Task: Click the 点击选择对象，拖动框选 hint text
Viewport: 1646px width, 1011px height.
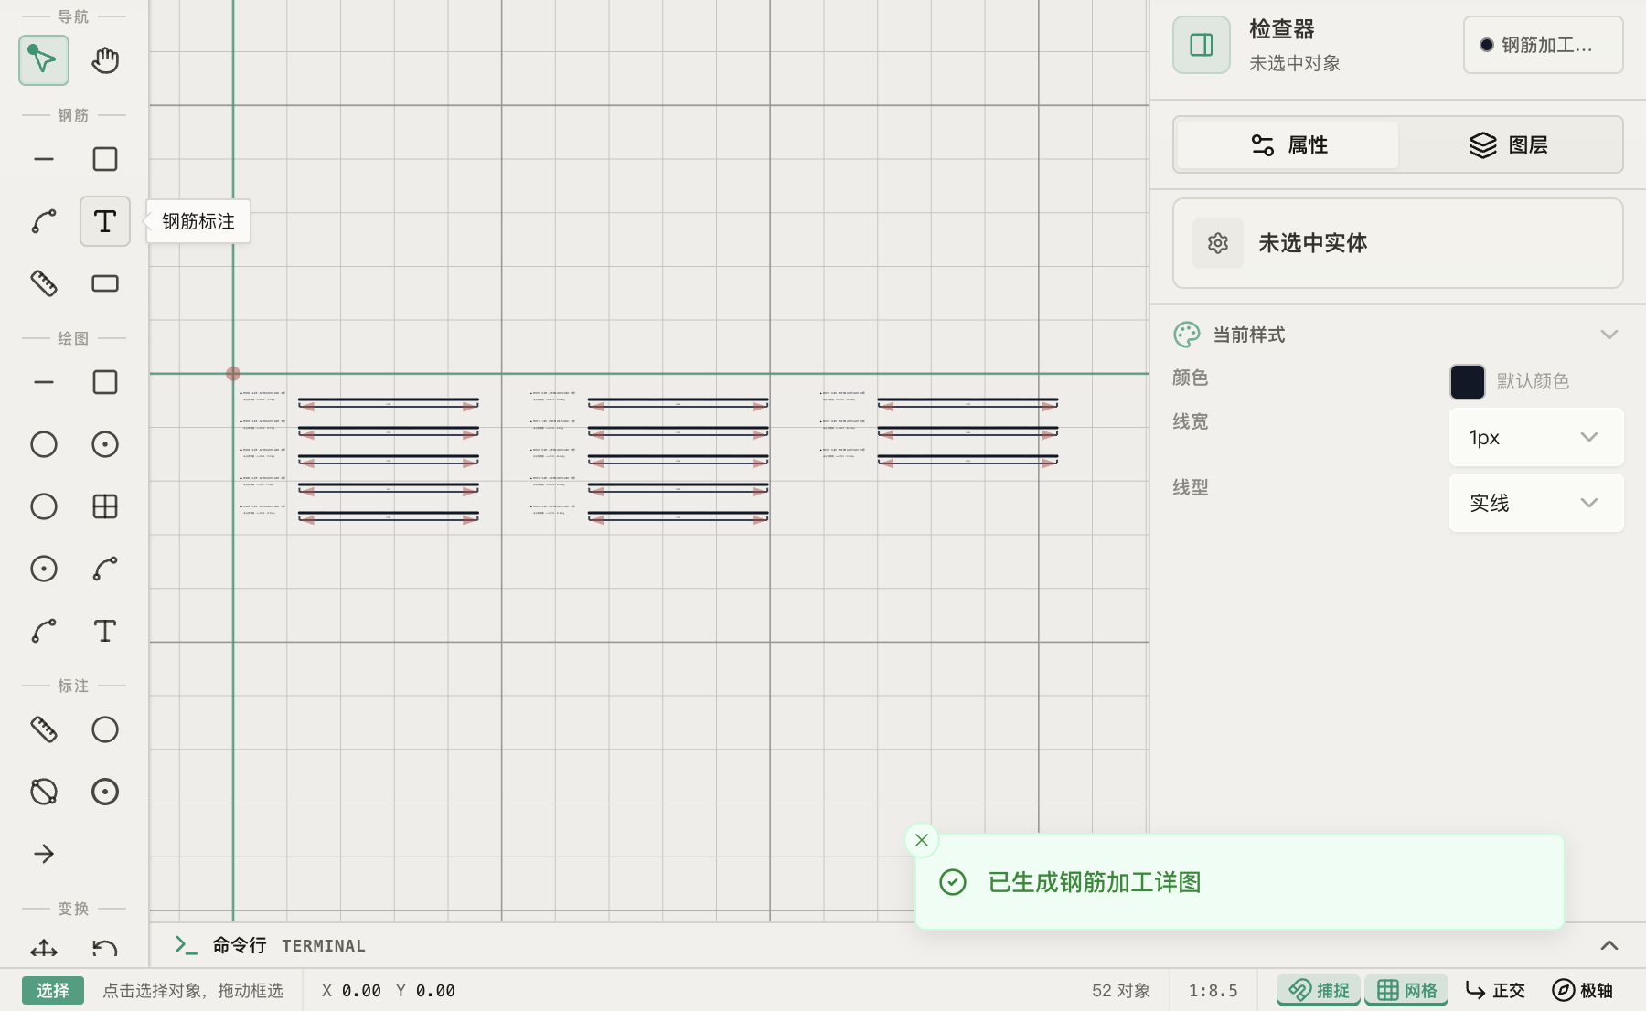Action: click(193, 990)
